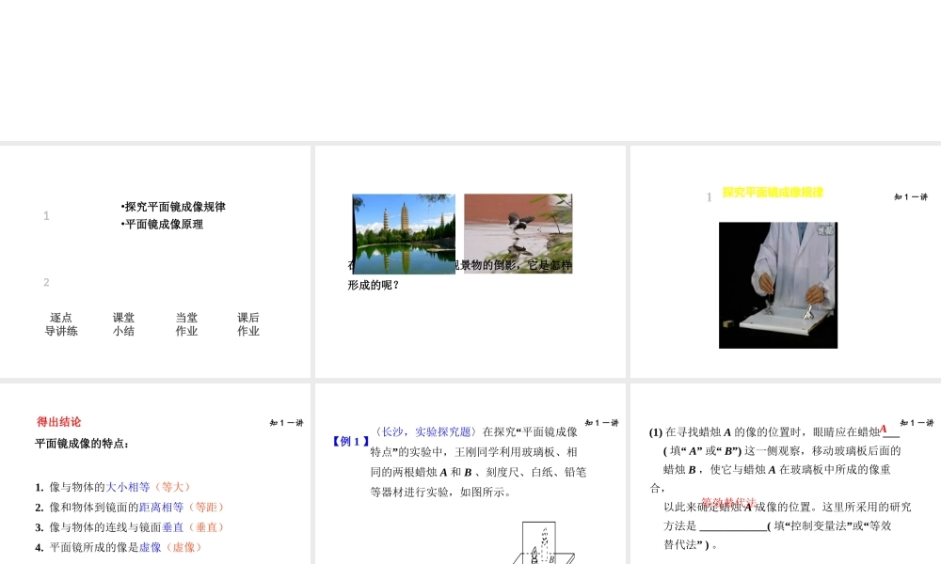941x564 pixels.
Task: Select the candle and glass plate diagram
Action: 543,543
